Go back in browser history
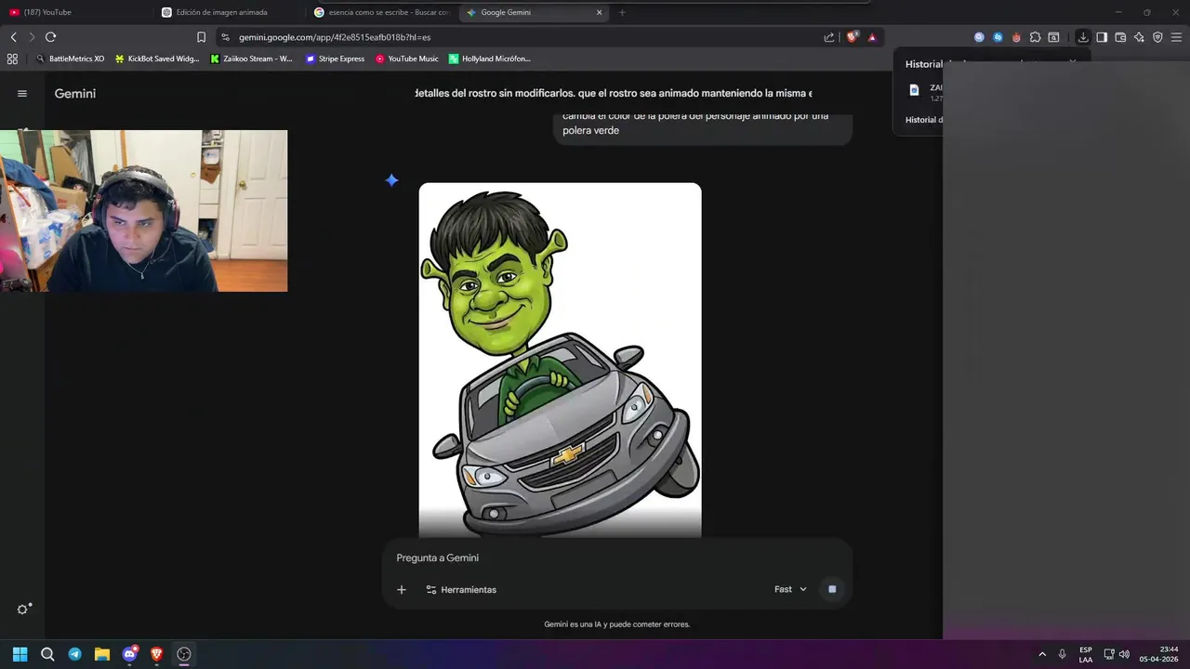Screen dimensions: 1190x669 coord(13,37)
